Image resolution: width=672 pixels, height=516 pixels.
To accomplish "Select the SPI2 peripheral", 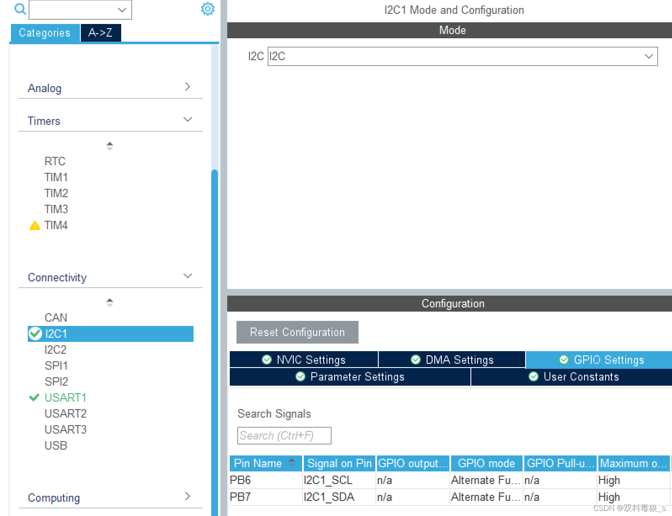I will coord(56,382).
